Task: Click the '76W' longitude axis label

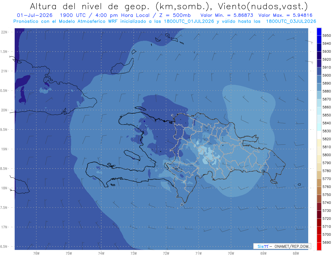Action: [36, 253]
